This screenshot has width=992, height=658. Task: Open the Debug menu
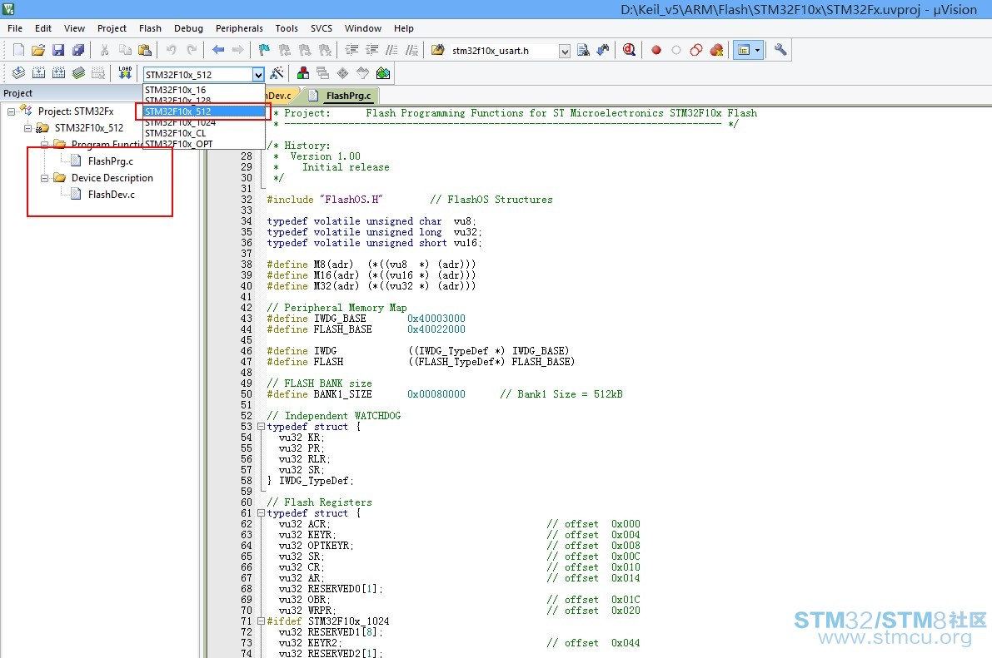[x=188, y=28]
